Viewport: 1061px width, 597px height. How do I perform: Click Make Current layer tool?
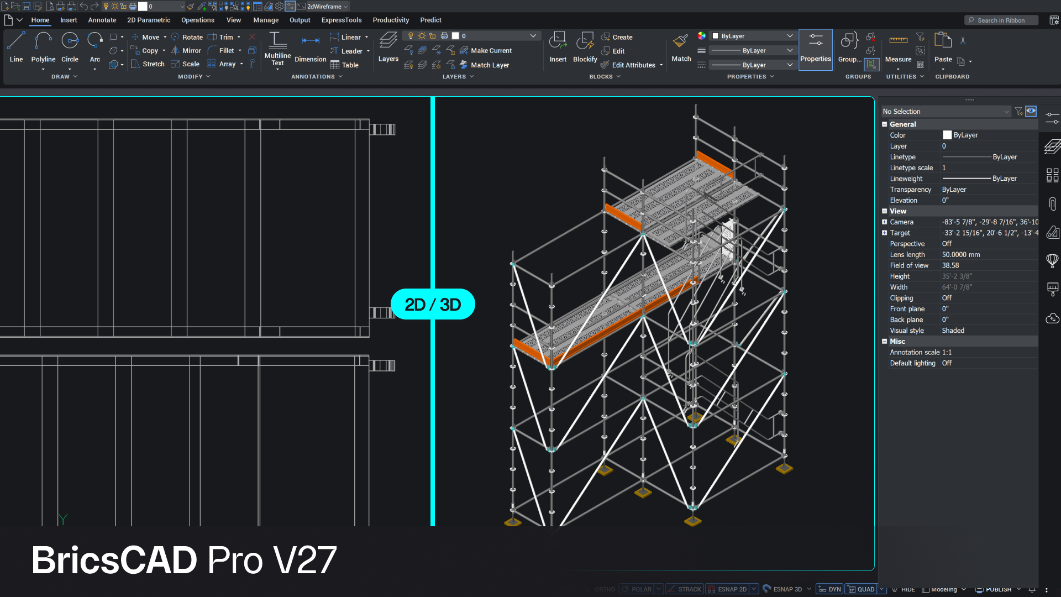(x=486, y=50)
